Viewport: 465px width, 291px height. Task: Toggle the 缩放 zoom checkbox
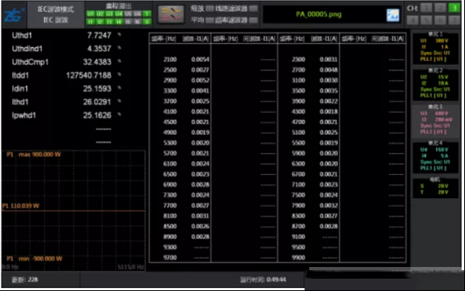(210, 9)
